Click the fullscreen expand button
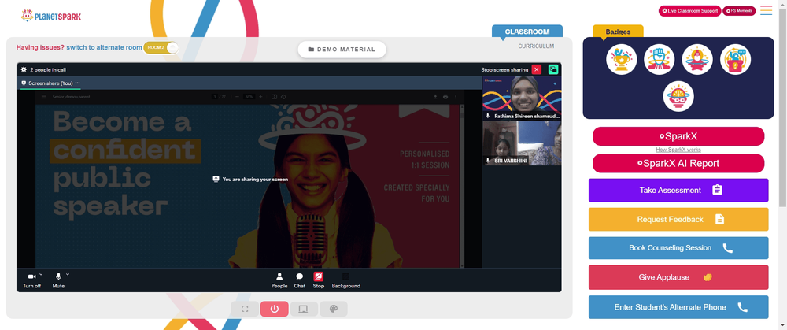This screenshot has height=330, width=787. click(245, 309)
